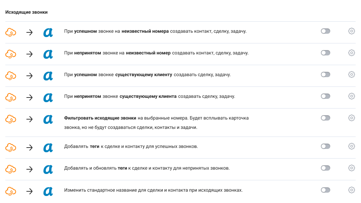Click gear icon for missed-call tags update rule
361x203 pixels.
(x=351, y=168)
